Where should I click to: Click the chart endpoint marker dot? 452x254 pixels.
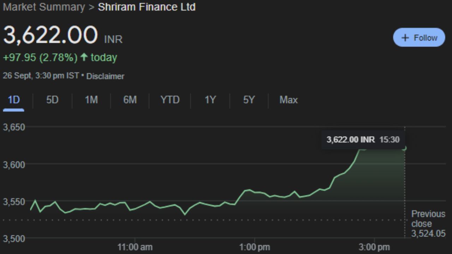(404, 148)
